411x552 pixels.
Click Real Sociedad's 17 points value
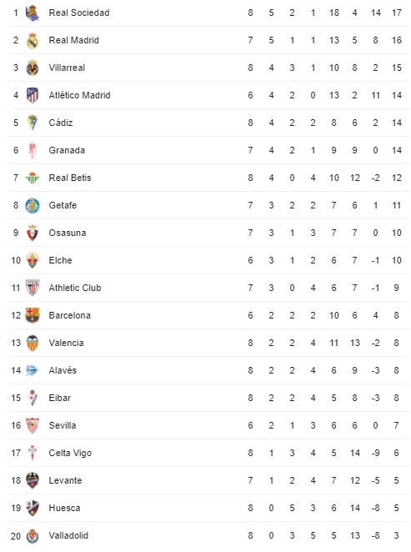click(397, 13)
